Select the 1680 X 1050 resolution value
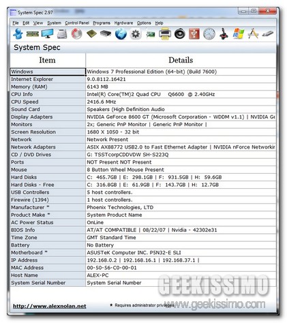The height and width of the screenshot is (323, 287). point(181,132)
